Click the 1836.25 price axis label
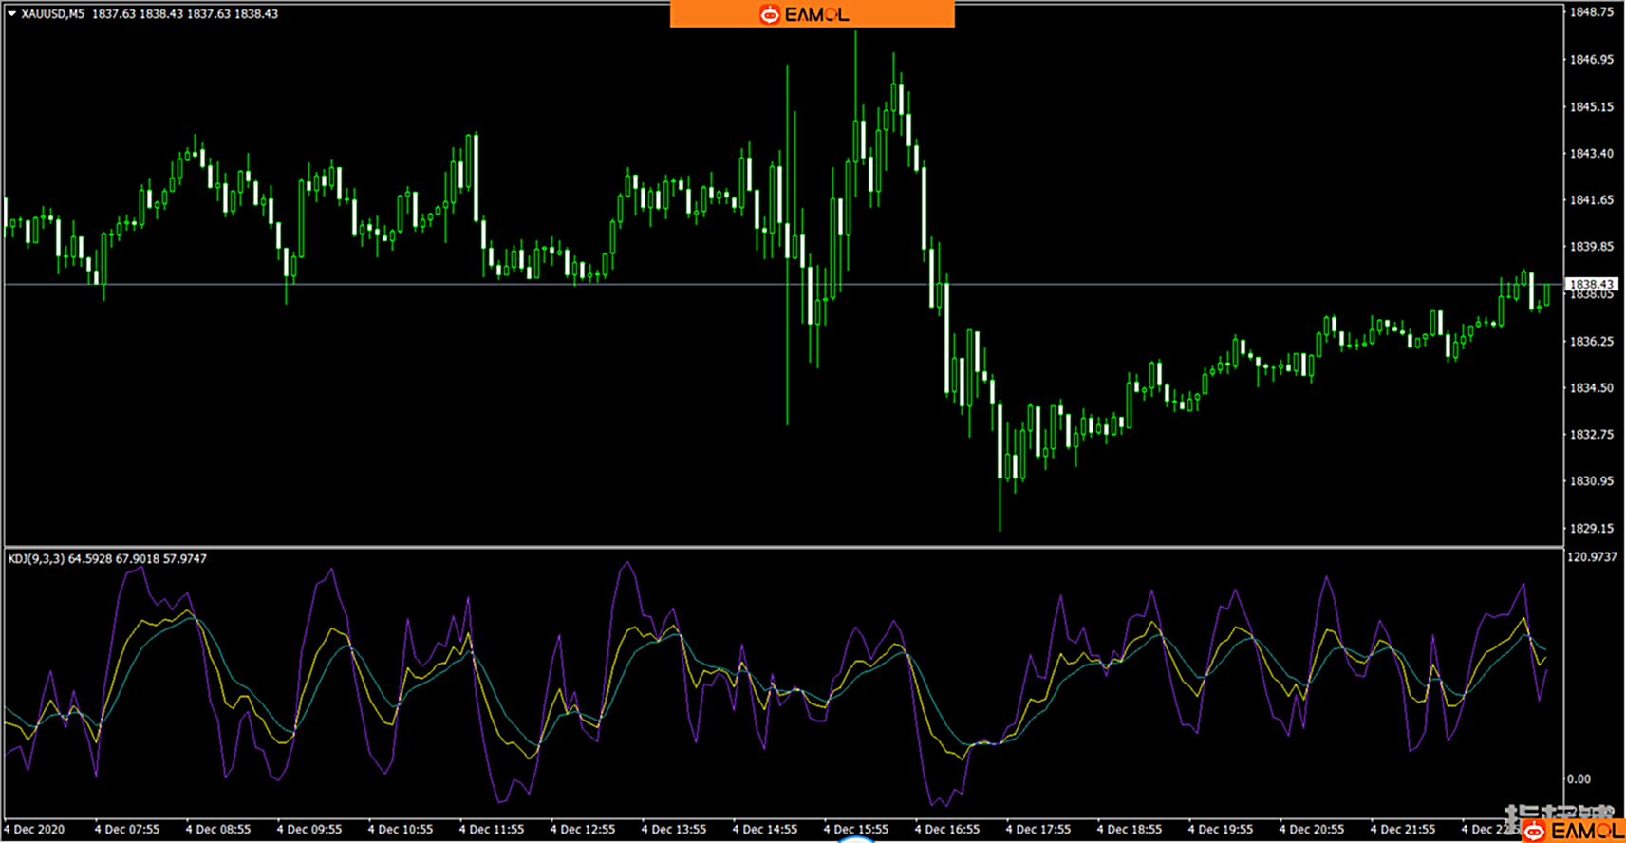 pyautogui.click(x=1591, y=341)
